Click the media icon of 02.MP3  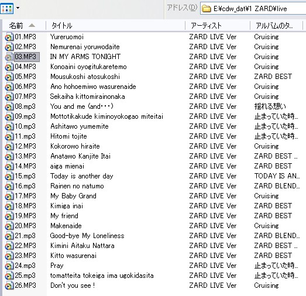[9, 47]
